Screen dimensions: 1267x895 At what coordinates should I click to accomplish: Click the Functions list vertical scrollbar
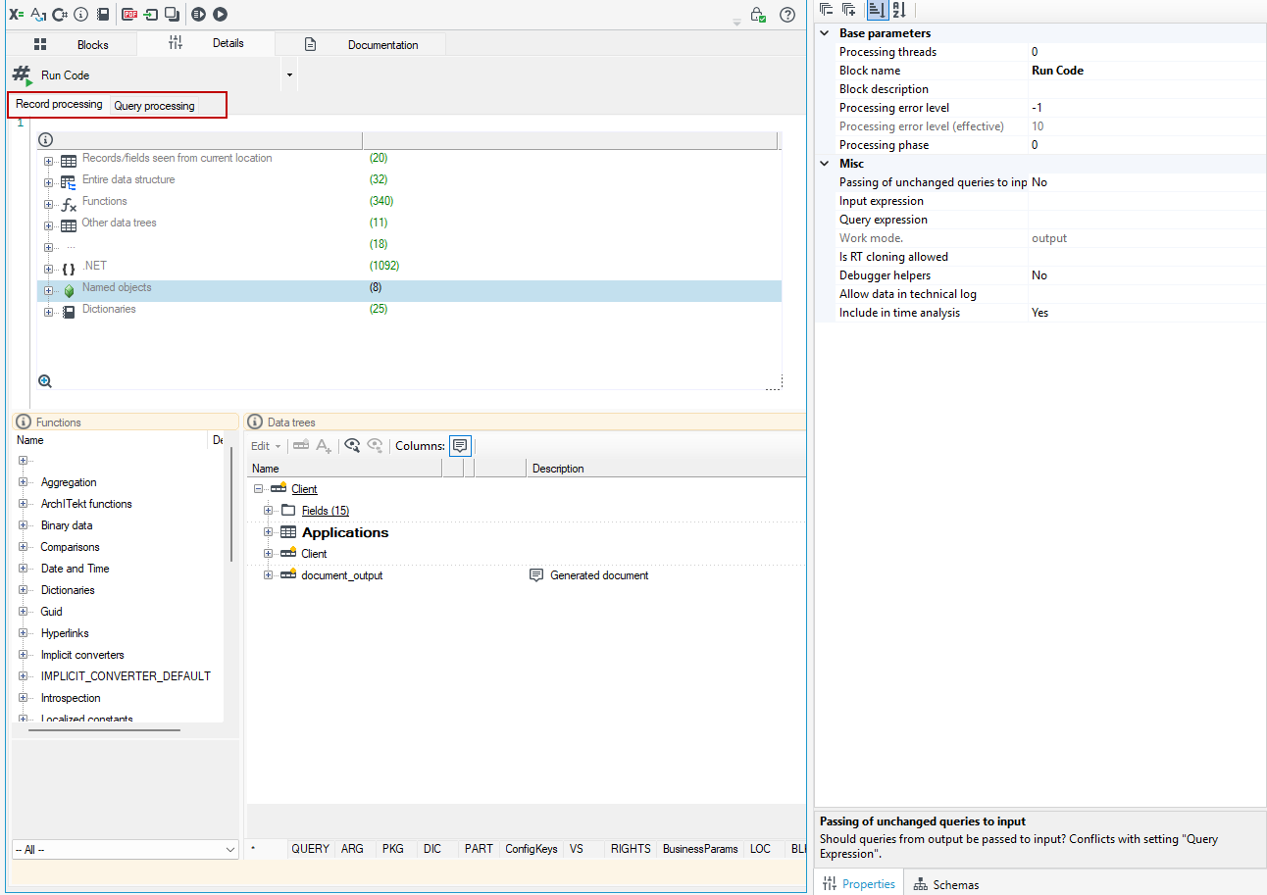(231, 505)
